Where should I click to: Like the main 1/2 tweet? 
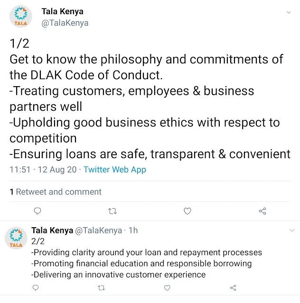click(x=187, y=211)
